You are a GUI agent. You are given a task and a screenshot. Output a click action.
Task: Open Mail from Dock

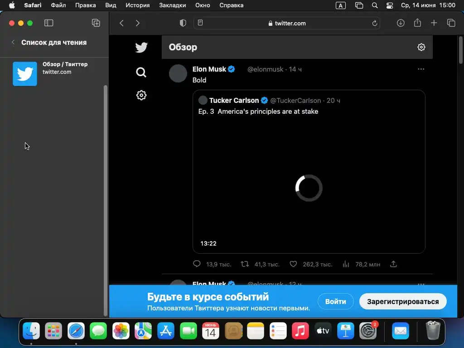[x=401, y=330]
